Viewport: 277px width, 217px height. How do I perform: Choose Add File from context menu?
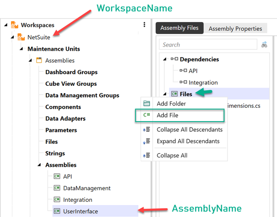(x=168, y=115)
